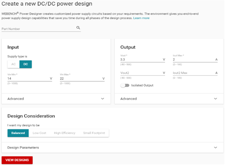The height and width of the screenshot is (165, 225).
Task: Select DC supply type
Action: (x=26, y=64)
